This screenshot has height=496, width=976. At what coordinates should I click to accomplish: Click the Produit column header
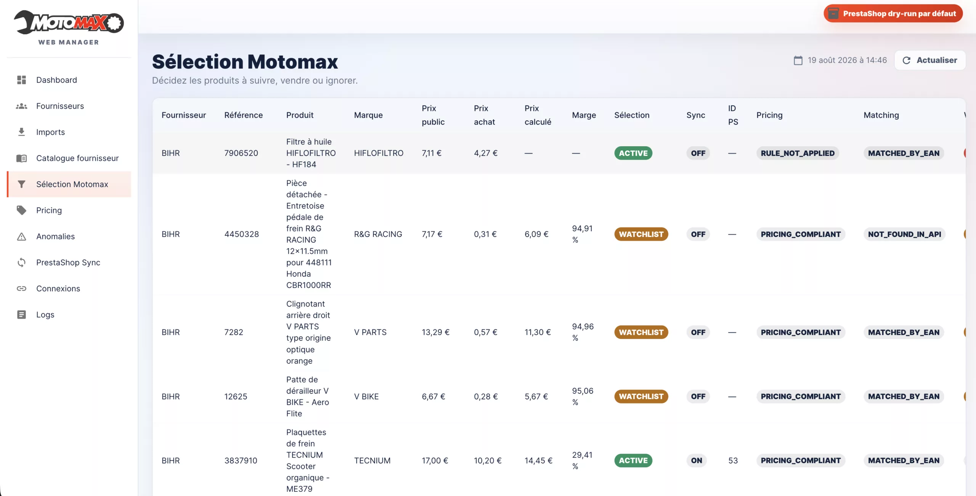point(300,115)
